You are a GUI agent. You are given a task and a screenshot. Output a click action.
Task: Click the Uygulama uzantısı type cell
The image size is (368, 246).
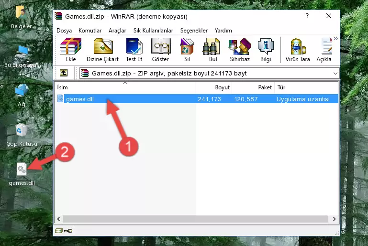tap(303, 99)
